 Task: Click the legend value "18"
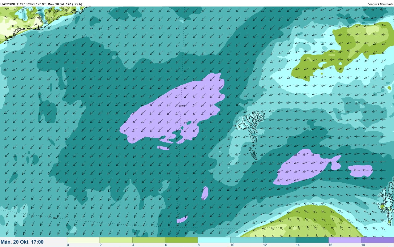pos(363,245)
